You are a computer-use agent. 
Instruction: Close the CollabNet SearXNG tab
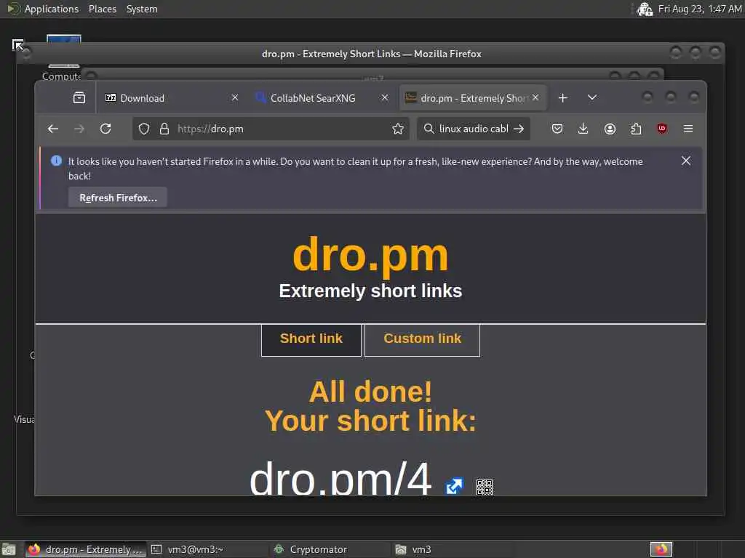coord(385,97)
